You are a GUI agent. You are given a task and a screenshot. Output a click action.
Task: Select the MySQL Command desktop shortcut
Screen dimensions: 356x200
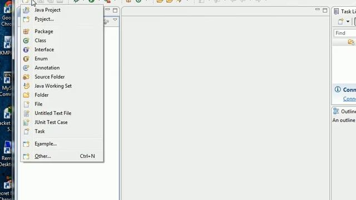(x=6, y=84)
